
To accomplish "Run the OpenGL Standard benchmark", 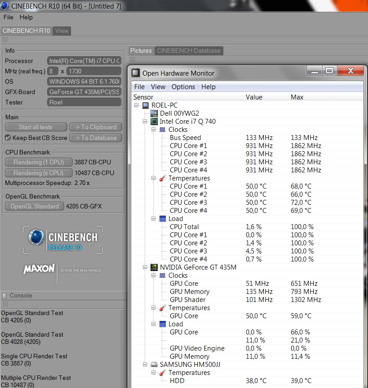I will pos(35,206).
